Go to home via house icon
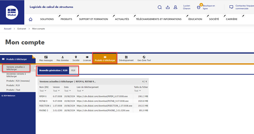The height and width of the screenshot is (134, 254). pos(30,19)
